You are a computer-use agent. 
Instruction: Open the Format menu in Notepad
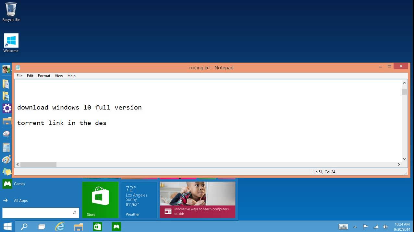(x=44, y=76)
